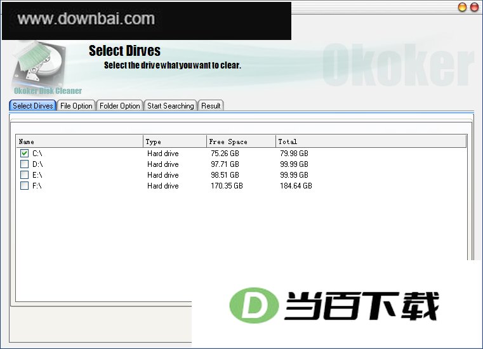Screen dimensions: 483x349
Task: Switch to the Select Dirves tab
Action: click(32, 106)
